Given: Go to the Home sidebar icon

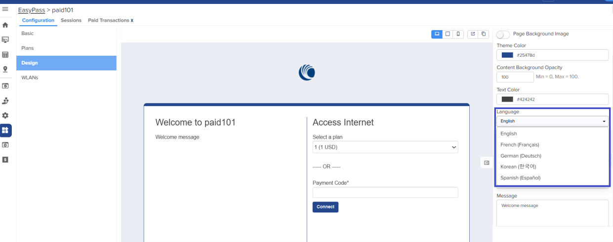Looking at the screenshot, I should click(5, 25).
